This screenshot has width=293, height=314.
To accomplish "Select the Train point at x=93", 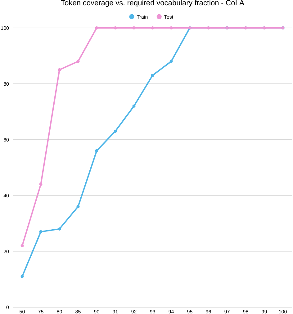I will (x=152, y=75).
